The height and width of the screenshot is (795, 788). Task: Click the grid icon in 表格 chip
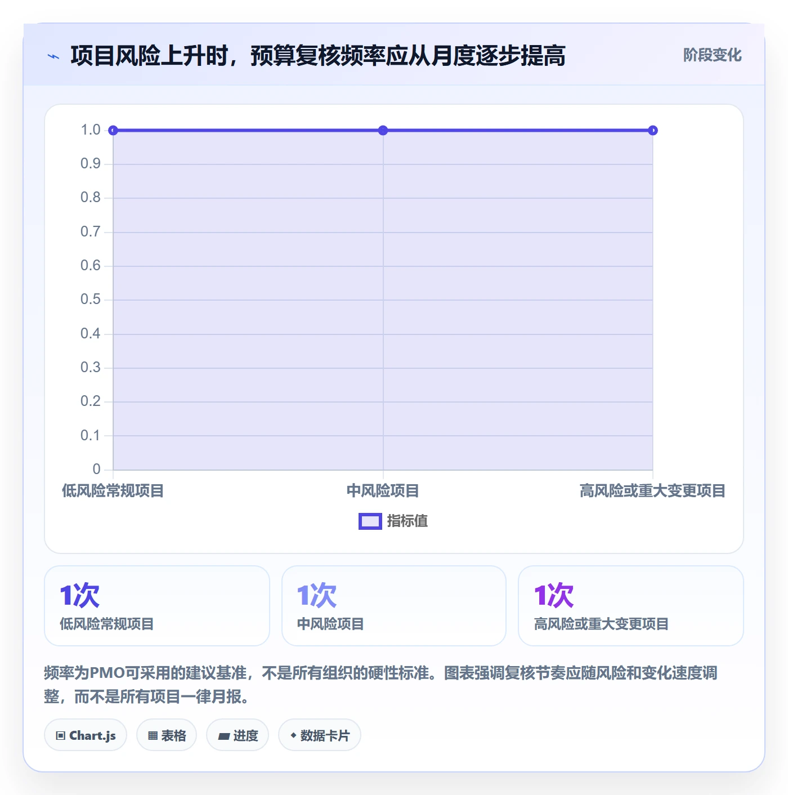(x=153, y=736)
